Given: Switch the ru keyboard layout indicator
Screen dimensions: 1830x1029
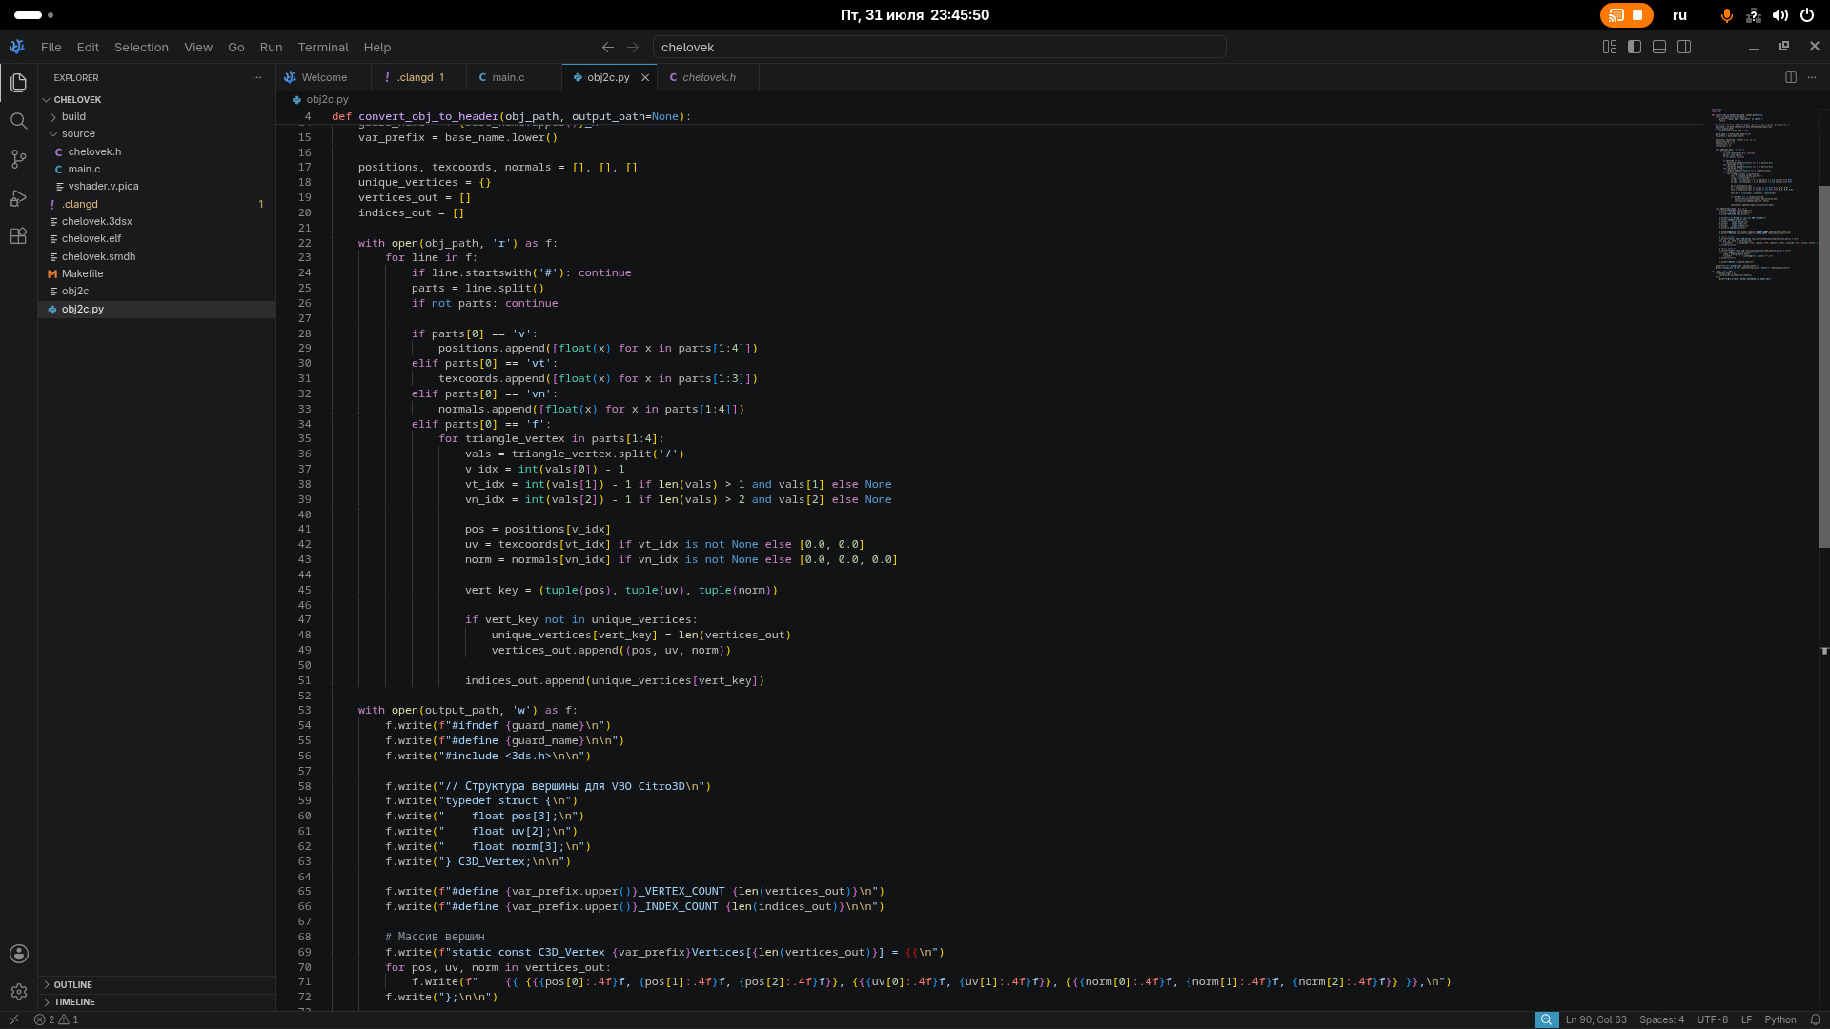Looking at the screenshot, I should pyautogui.click(x=1679, y=15).
